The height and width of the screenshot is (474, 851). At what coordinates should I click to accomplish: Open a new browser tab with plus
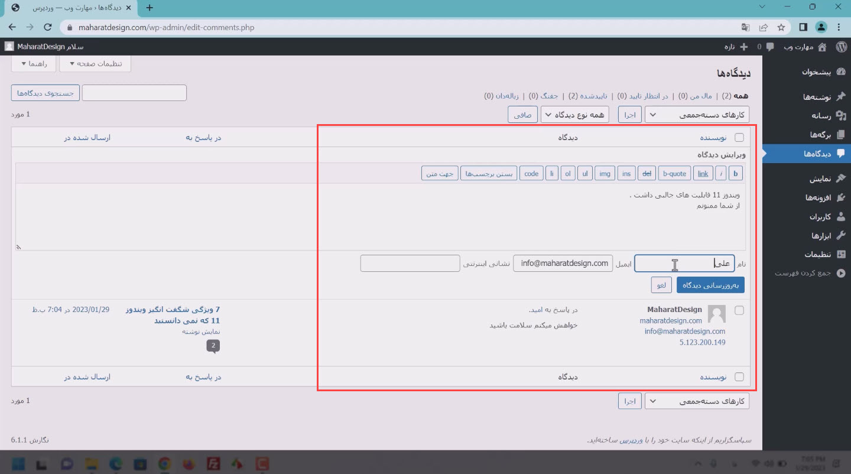150,8
